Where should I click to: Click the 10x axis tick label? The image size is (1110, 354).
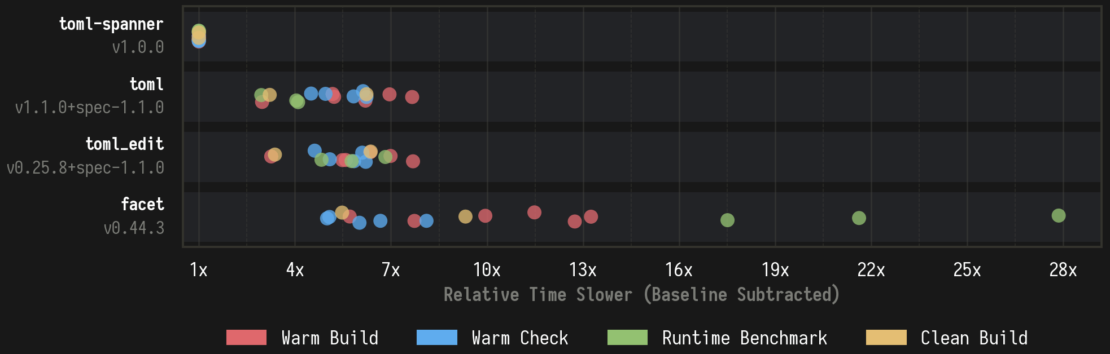[487, 270]
